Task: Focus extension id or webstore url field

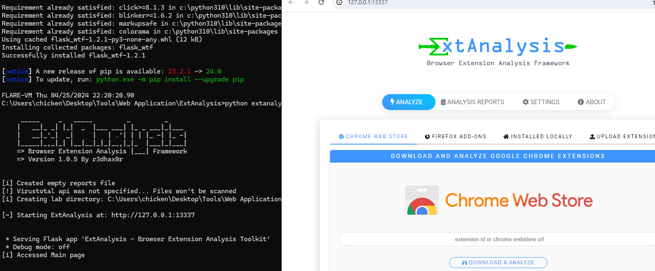Action: tap(497, 239)
